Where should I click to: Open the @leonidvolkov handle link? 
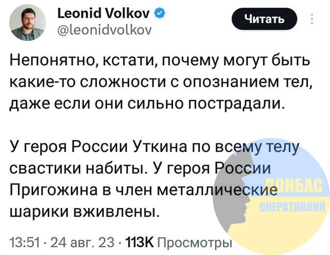click(x=104, y=30)
